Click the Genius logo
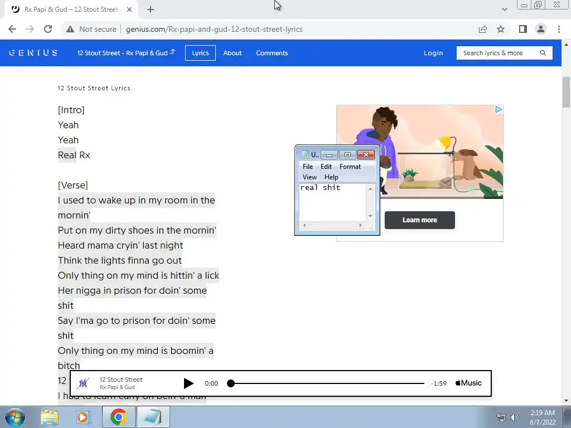The image size is (571, 428). click(x=33, y=53)
